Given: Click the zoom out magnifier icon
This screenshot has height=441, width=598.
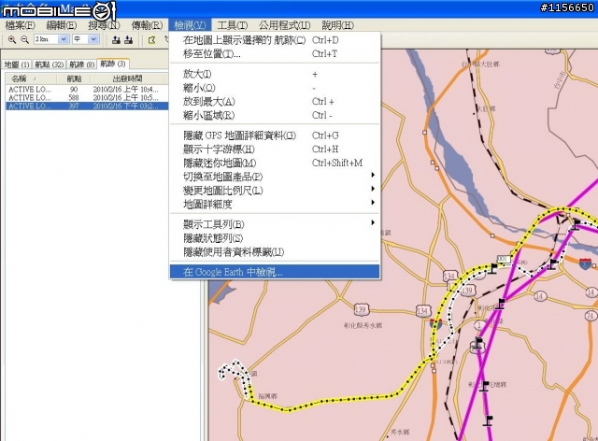Looking at the screenshot, I should tap(25, 39).
